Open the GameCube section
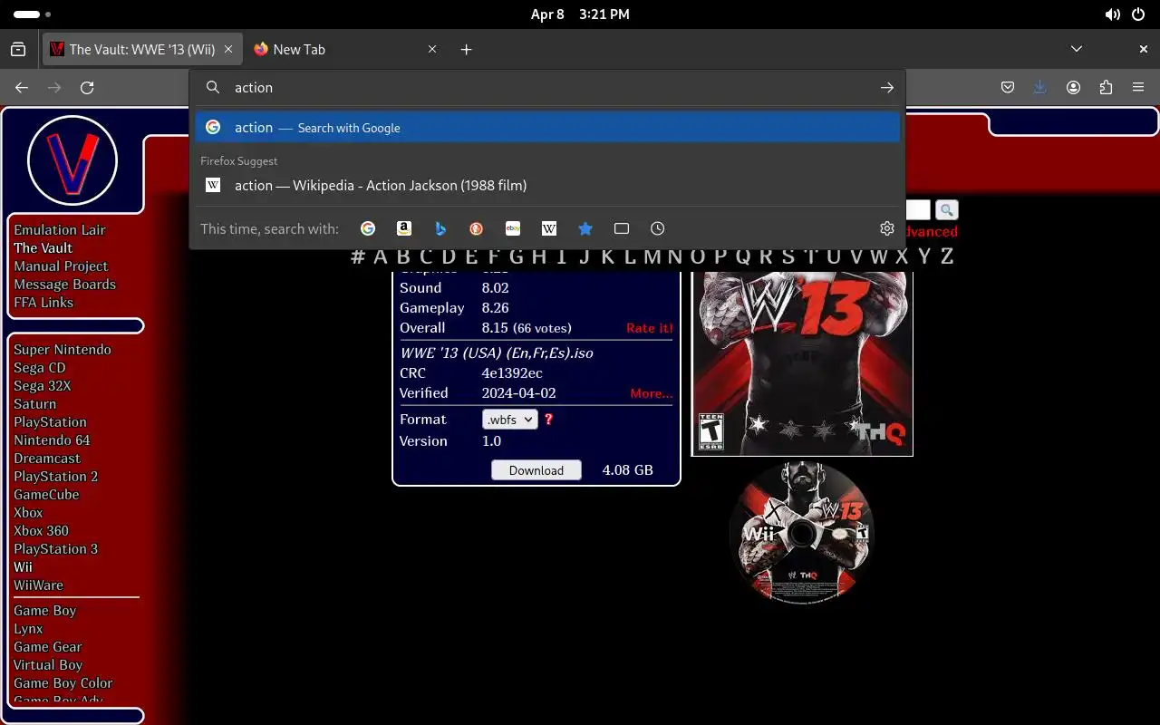The image size is (1160, 725). [x=46, y=495]
